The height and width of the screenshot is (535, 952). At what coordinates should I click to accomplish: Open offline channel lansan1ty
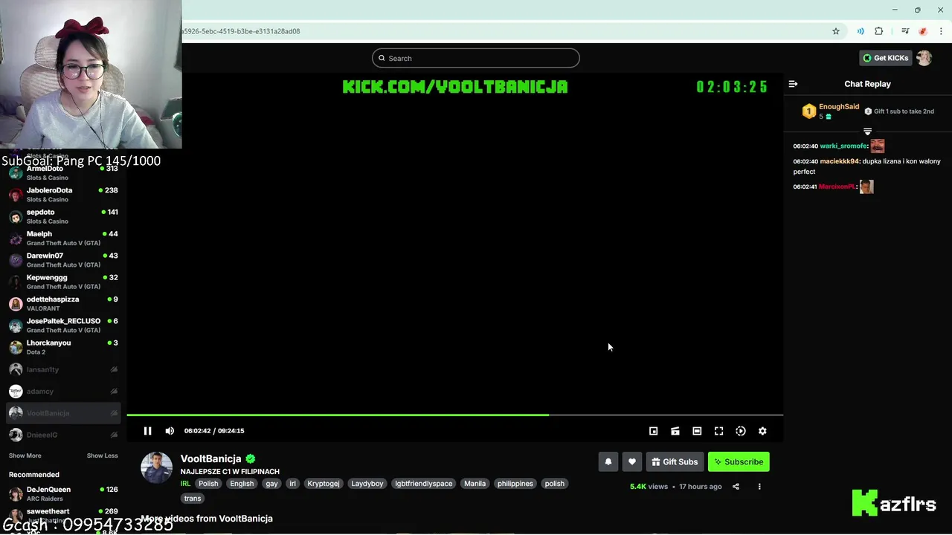point(63,369)
